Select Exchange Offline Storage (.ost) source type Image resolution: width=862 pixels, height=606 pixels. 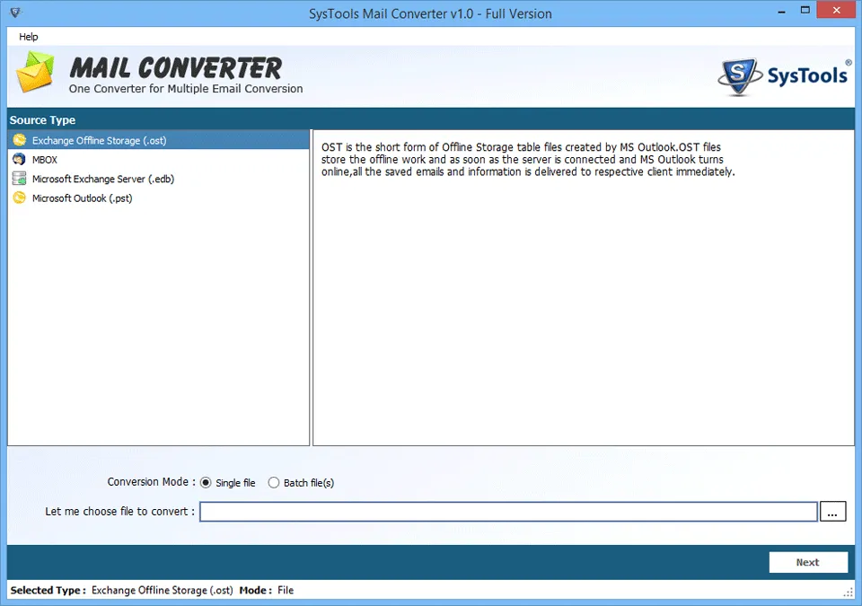click(x=159, y=140)
